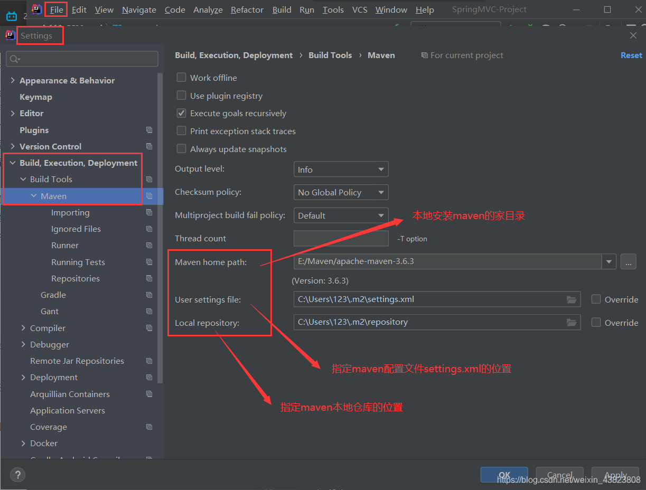Select Running Tests under Maven

(x=78, y=262)
